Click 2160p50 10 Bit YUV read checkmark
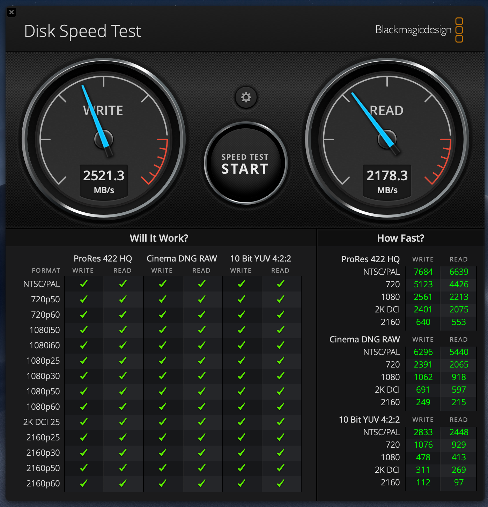The width and height of the screenshot is (488, 507). (281, 468)
